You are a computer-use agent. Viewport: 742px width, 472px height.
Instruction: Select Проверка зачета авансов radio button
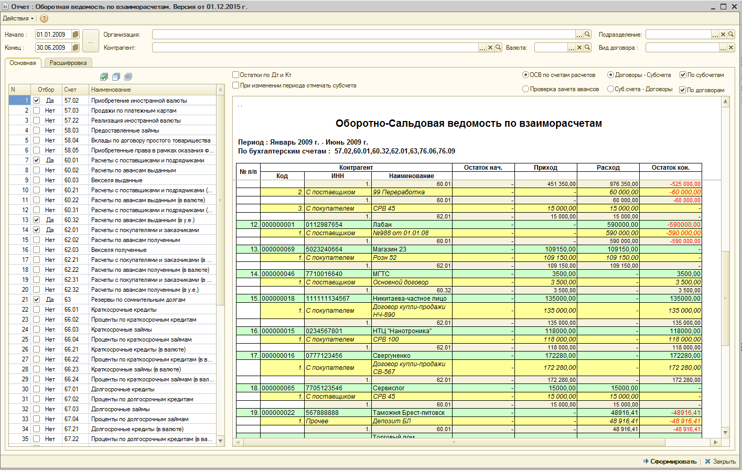[525, 89]
